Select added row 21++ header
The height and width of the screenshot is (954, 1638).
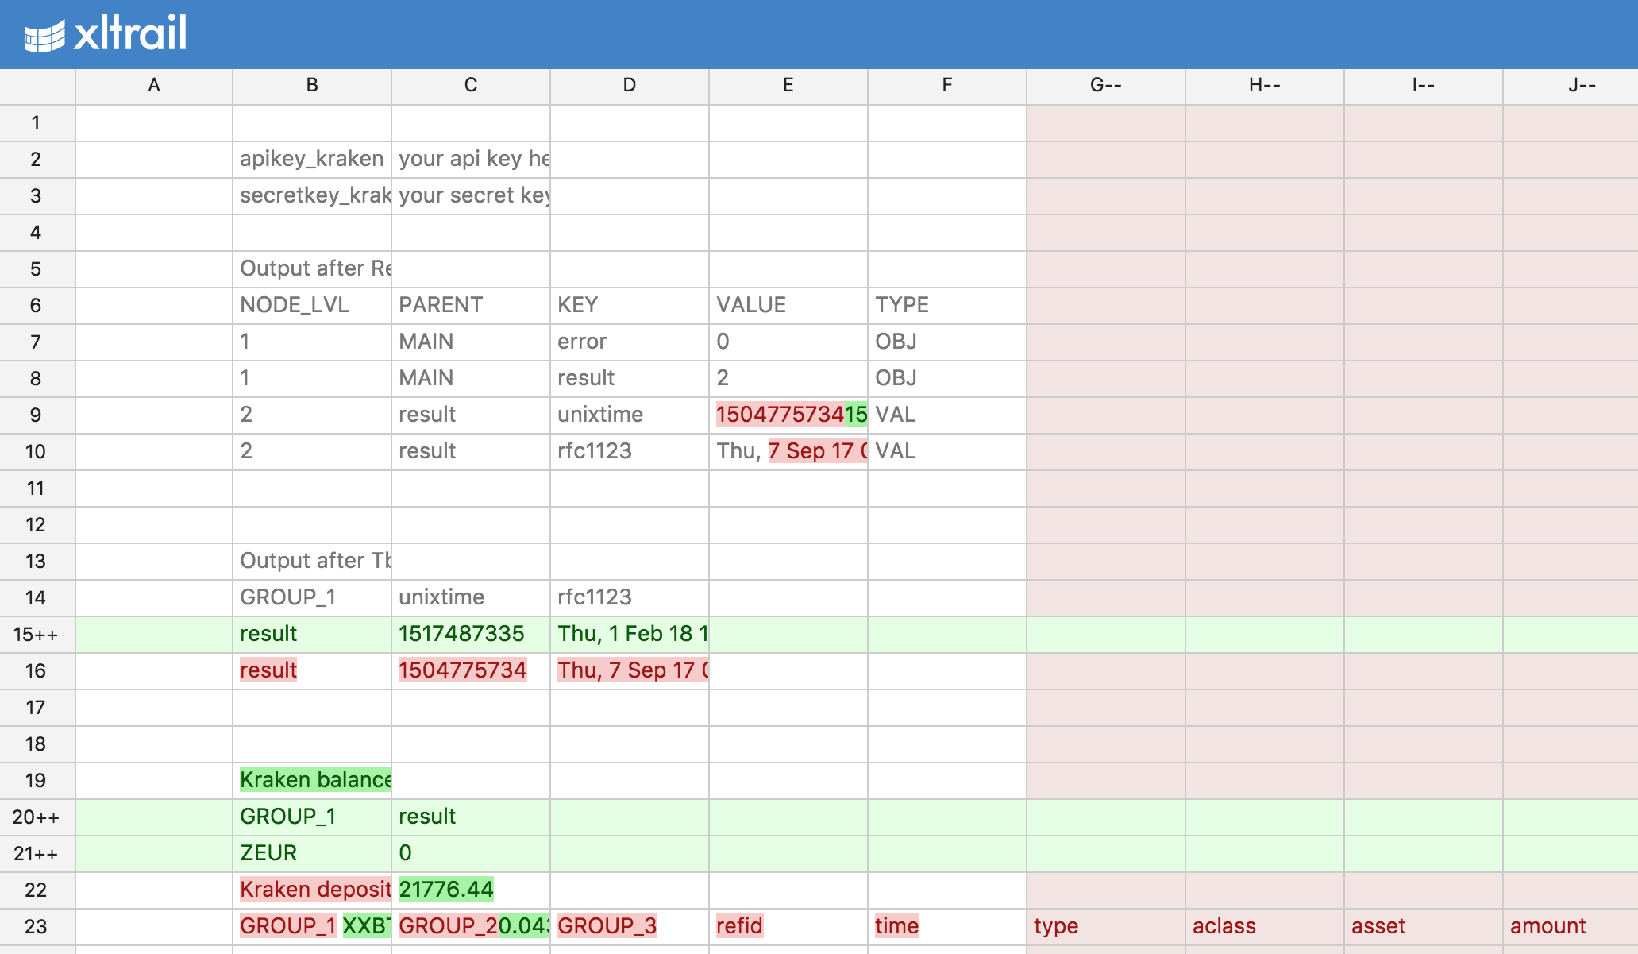point(37,854)
